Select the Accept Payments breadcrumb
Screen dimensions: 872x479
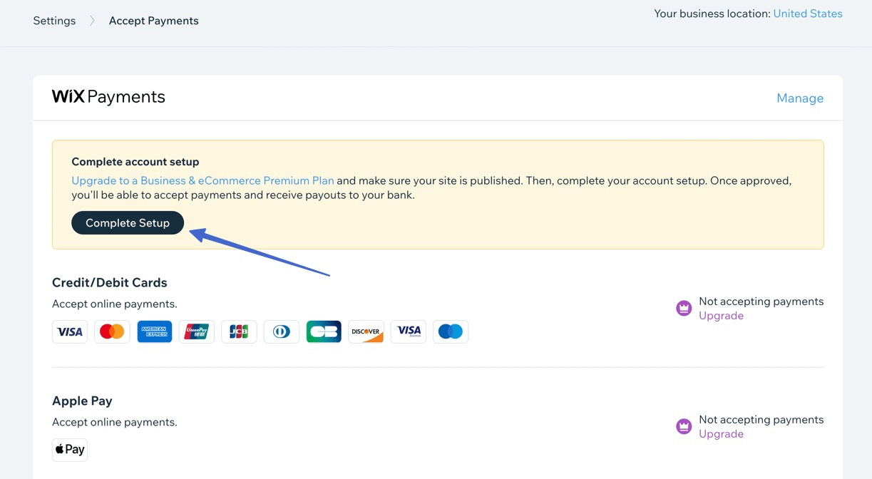pyautogui.click(x=153, y=20)
